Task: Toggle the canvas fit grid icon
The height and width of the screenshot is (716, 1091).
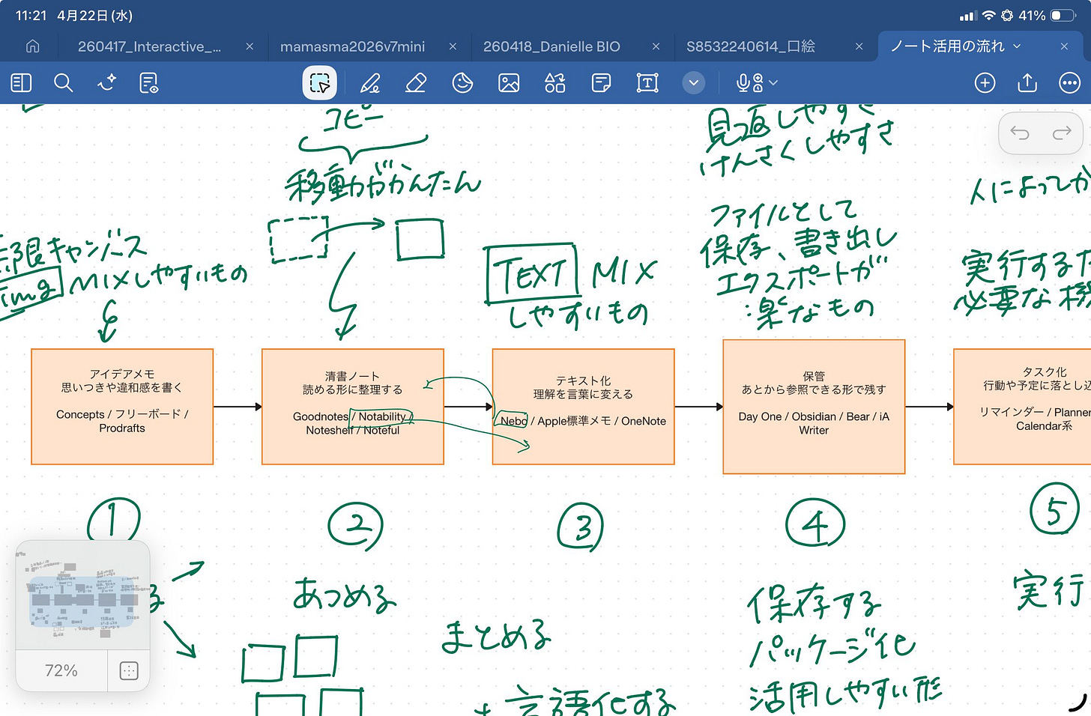Action: tap(129, 670)
